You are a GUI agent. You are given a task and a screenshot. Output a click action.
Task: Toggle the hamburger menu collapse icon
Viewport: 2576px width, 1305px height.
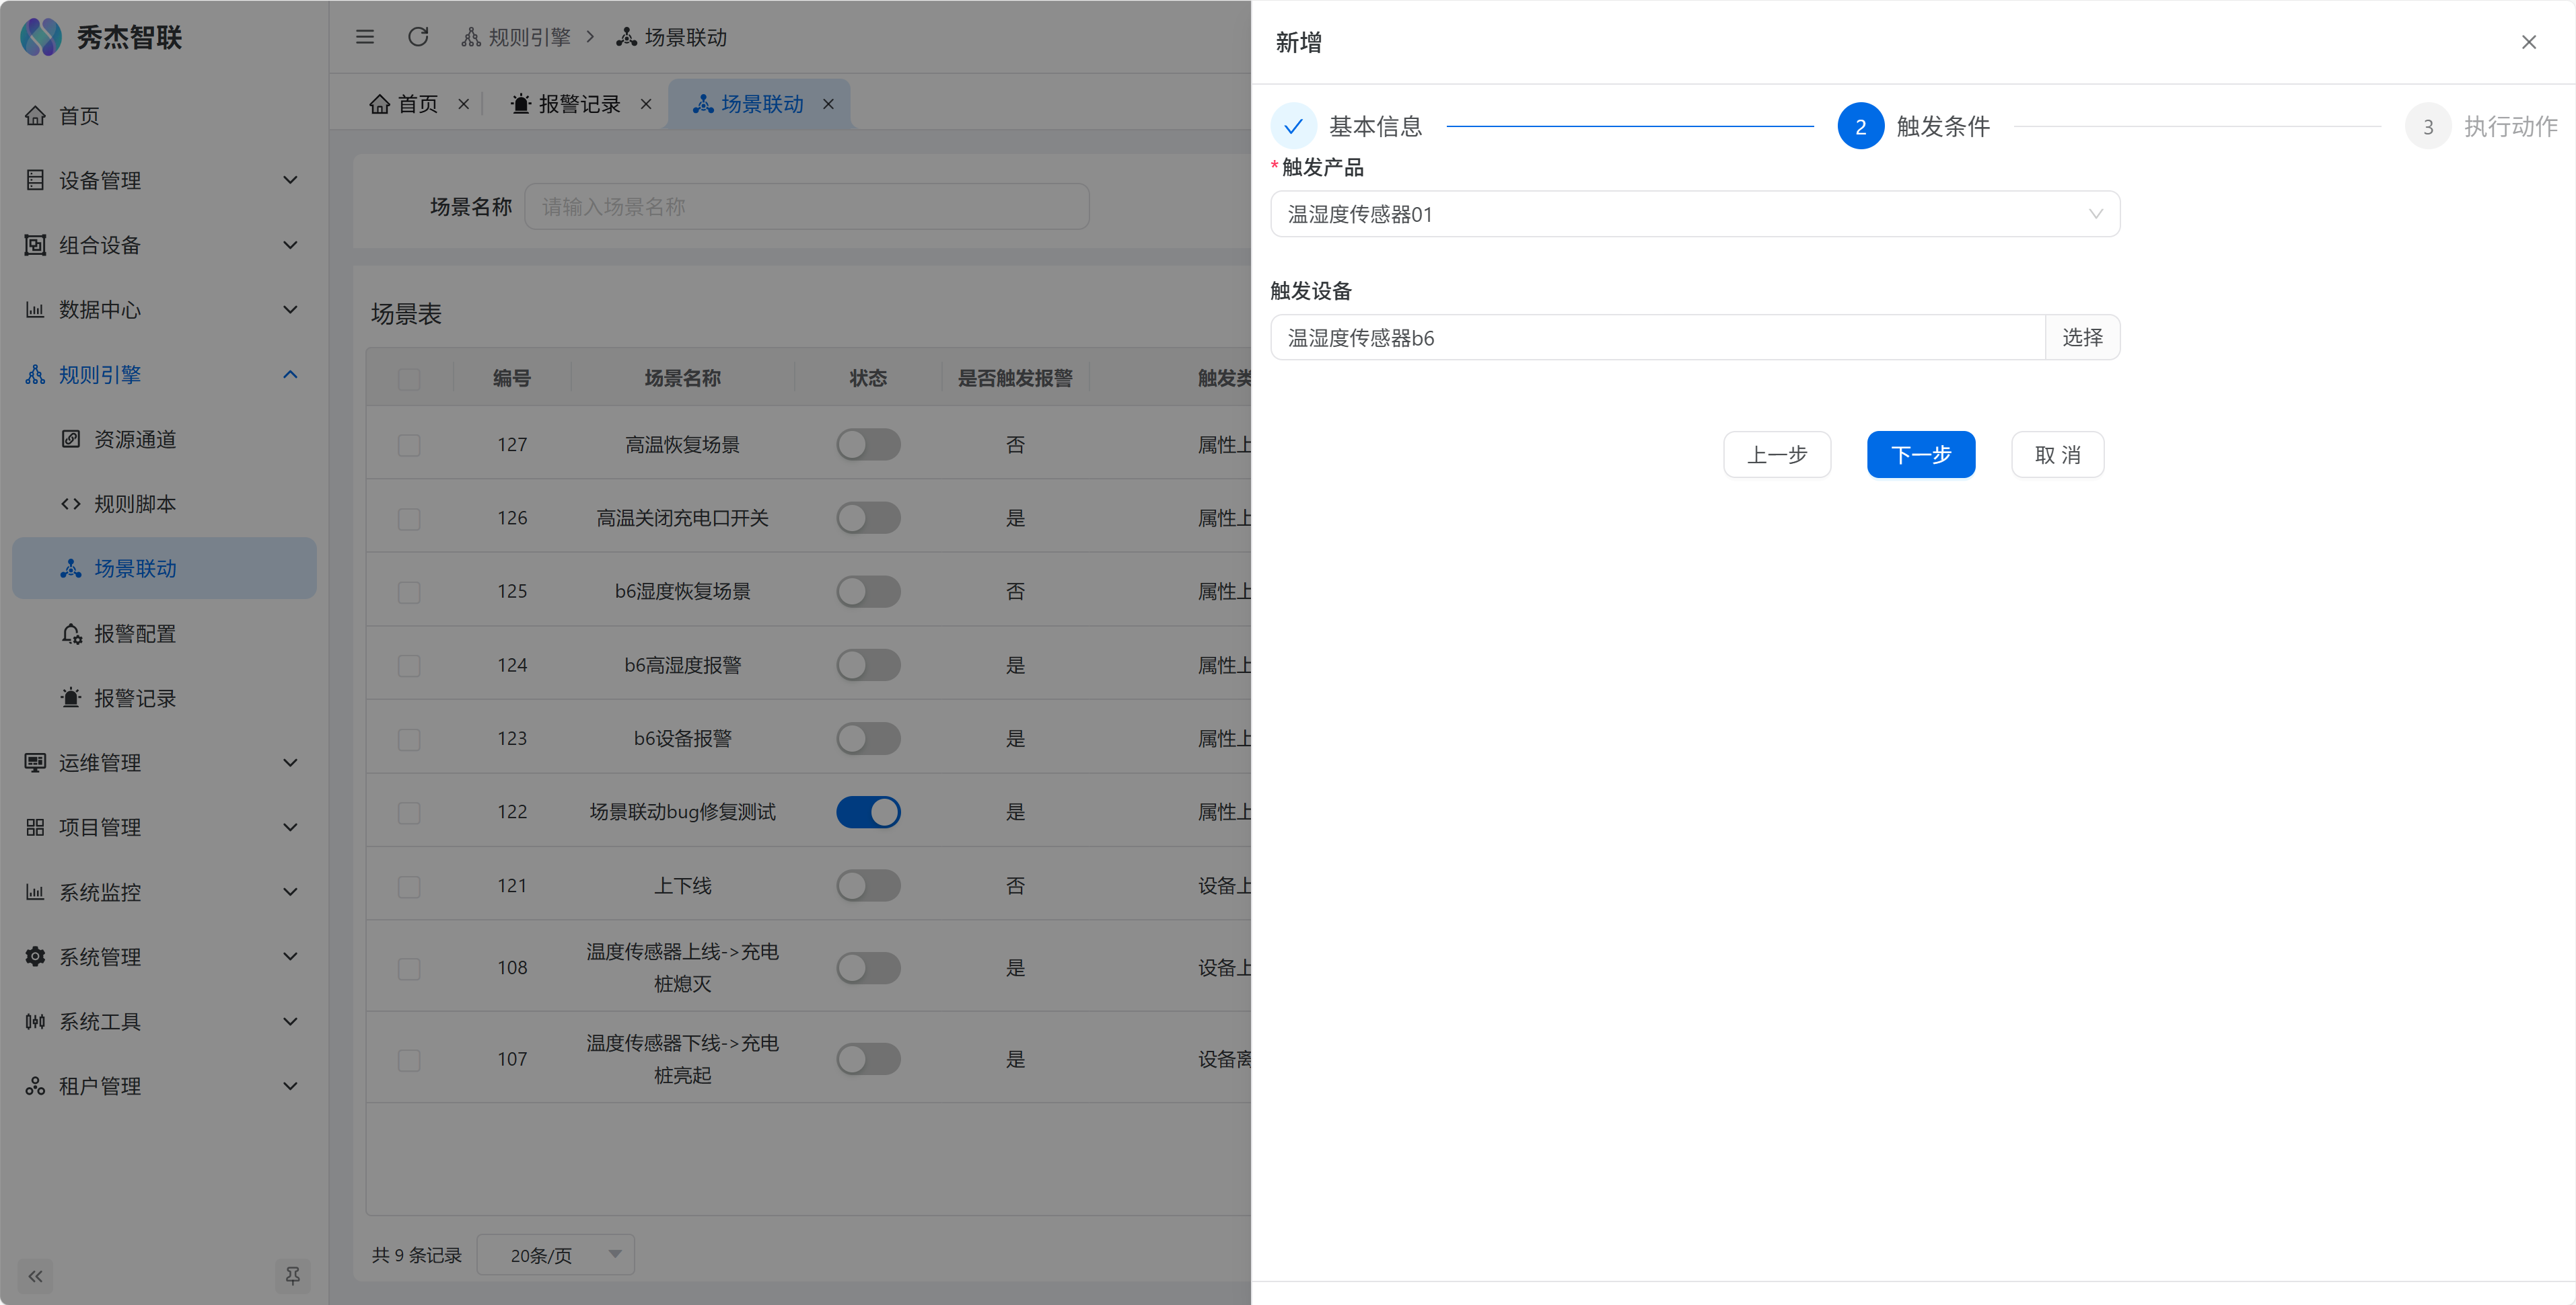coord(365,37)
